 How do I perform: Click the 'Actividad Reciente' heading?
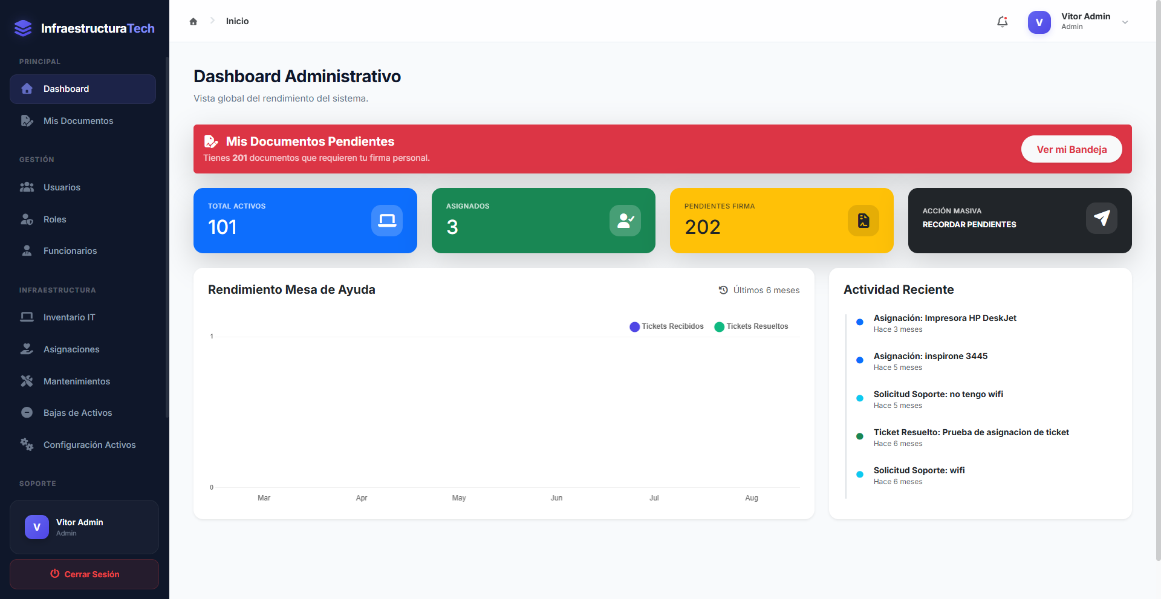point(899,290)
